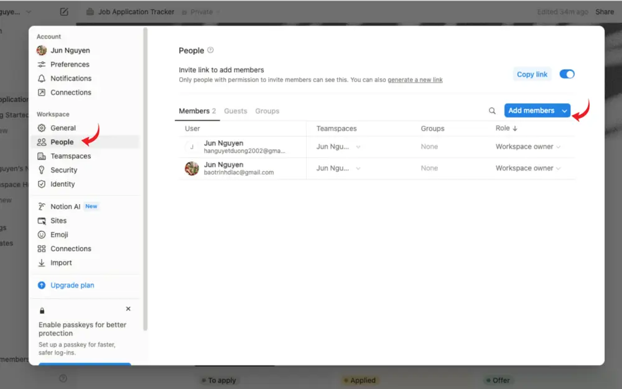Image resolution: width=622 pixels, height=389 pixels.
Task: Click the Security key icon
Action: point(42,170)
